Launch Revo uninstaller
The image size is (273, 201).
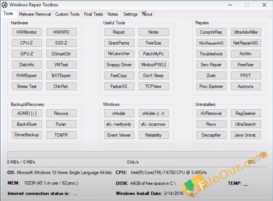[x=211, y=124]
